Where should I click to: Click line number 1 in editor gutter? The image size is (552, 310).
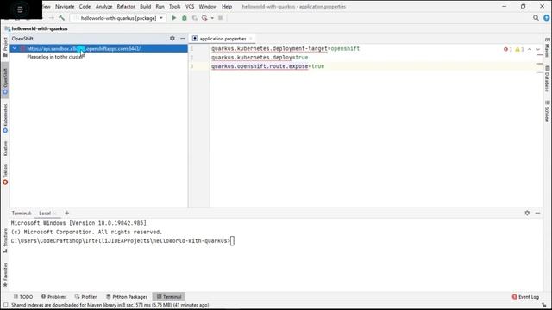tap(192, 48)
